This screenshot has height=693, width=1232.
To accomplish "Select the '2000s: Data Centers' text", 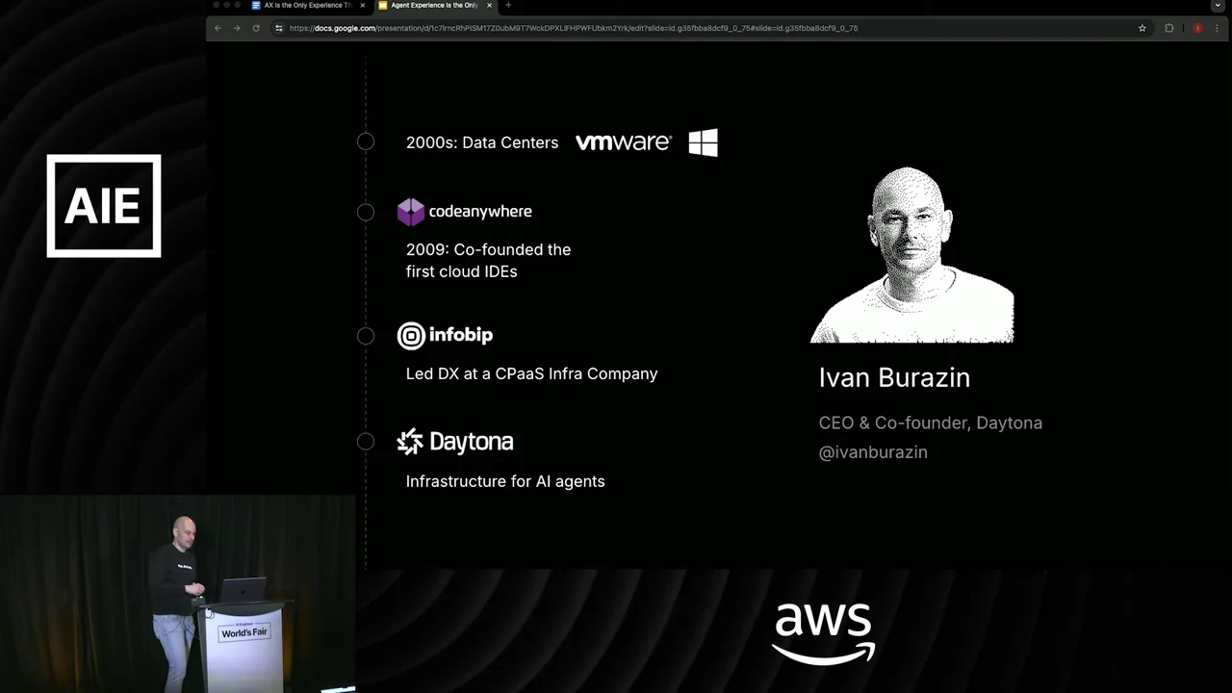I will pos(482,142).
